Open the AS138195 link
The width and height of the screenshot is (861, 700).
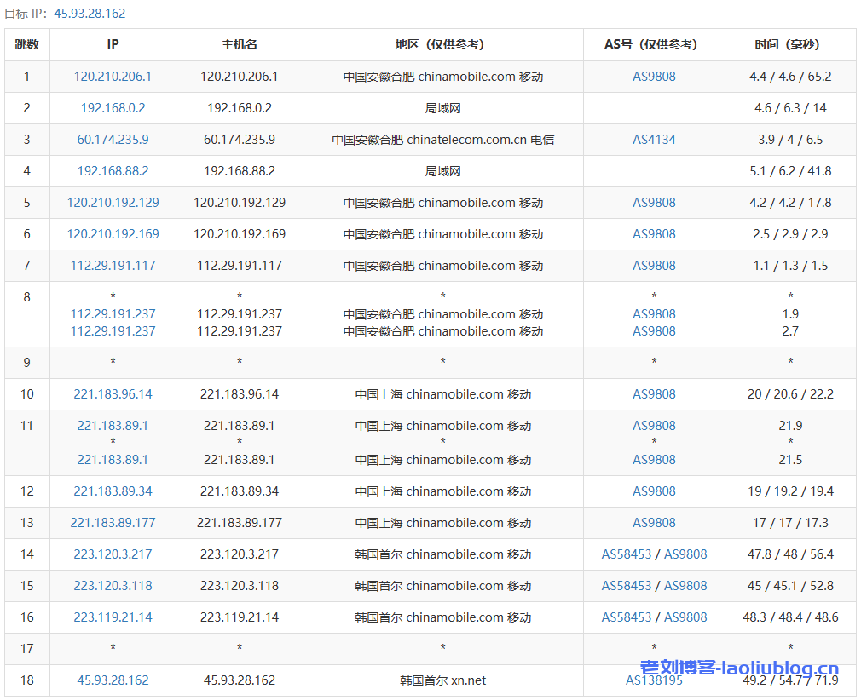coord(654,680)
